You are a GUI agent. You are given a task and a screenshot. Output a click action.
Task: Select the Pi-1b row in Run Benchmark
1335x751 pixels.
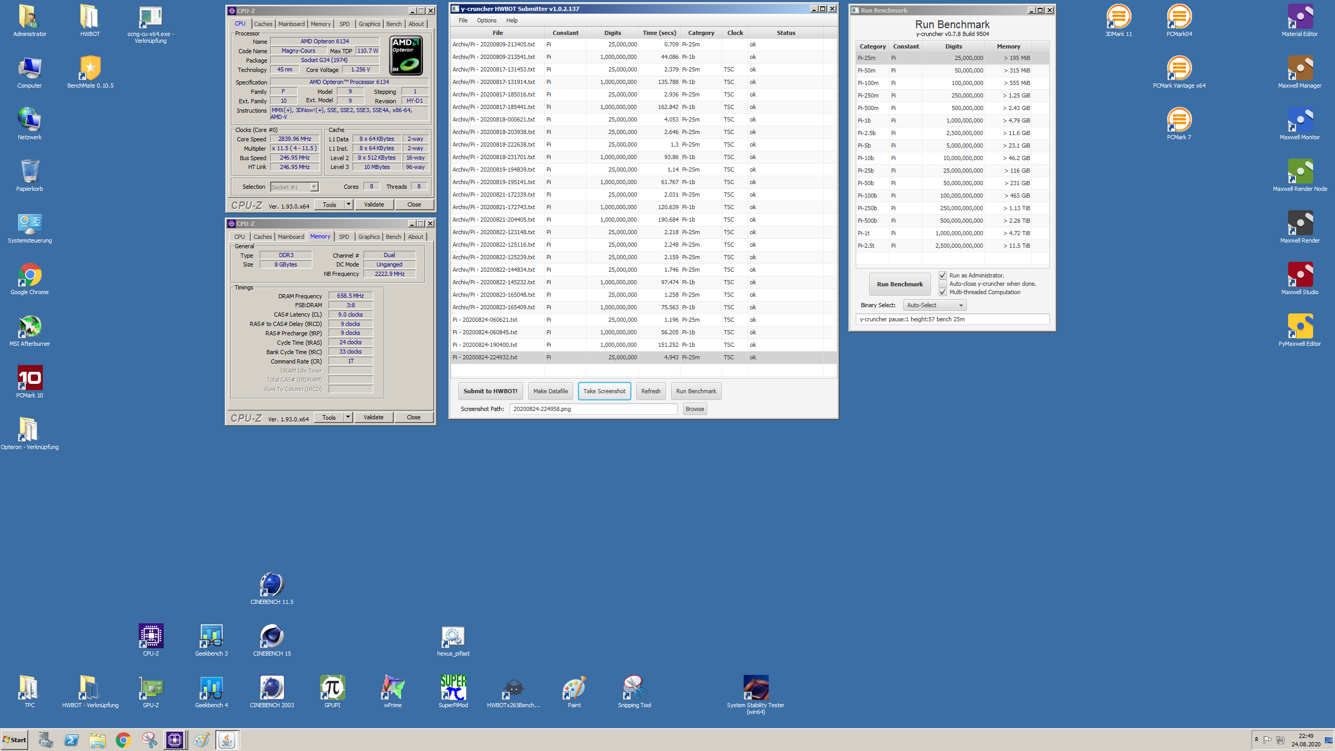click(x=952, y=120)
